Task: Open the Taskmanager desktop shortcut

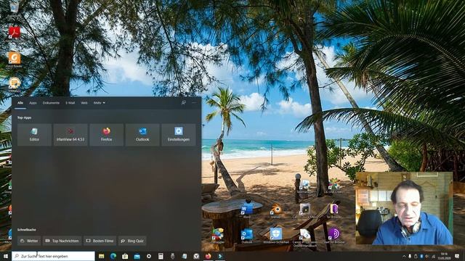Action: coord(305,186)
